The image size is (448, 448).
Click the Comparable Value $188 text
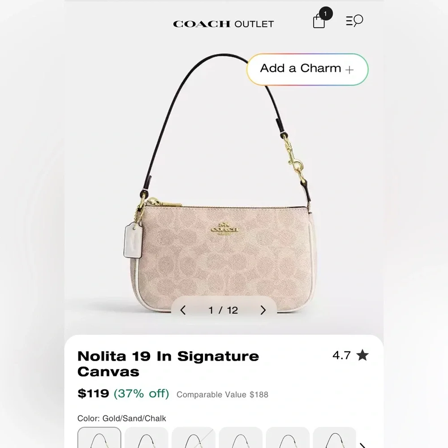[x=222, y=395]
